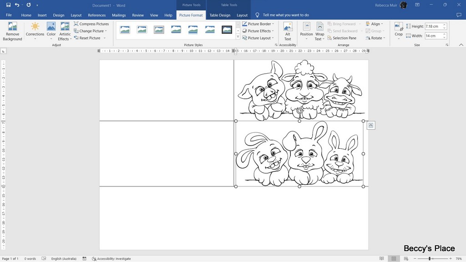Open the Color options
Viewport: 466px width, 262px height.
[x=51, y=31]
